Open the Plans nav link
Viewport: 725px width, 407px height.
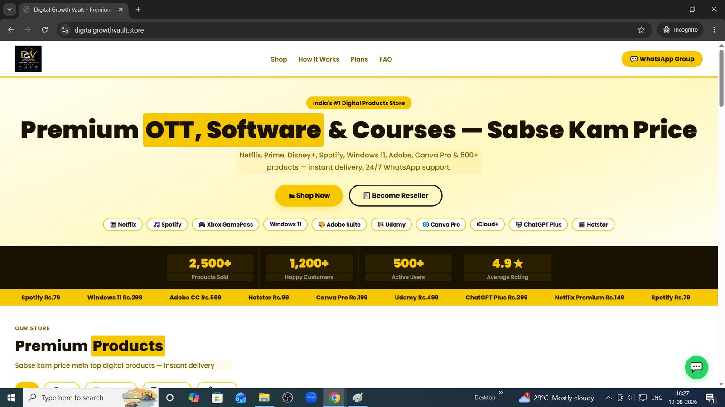tap(359, 59)
